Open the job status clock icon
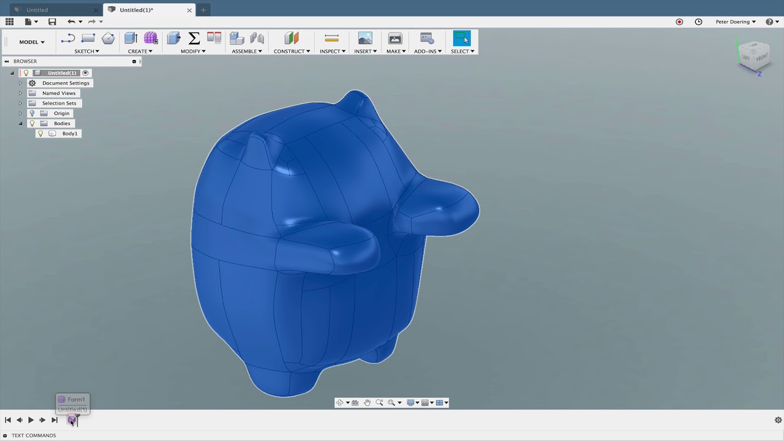The image size is (784, 441). click(x=698, y=21)
